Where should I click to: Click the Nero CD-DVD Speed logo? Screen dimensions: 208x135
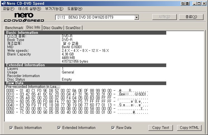coord(24,17)
